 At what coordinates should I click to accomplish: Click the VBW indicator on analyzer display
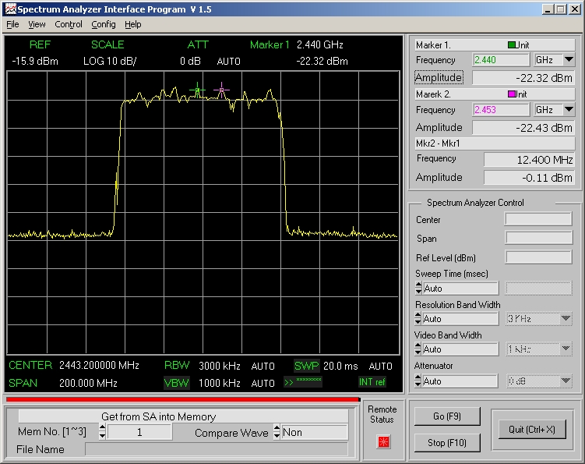coord(176,383)
